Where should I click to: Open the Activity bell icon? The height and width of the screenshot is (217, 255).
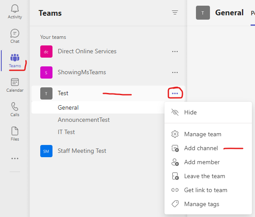coord(15,9)
